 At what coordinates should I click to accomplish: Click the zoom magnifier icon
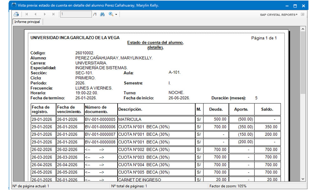click(x=111, y=14)
